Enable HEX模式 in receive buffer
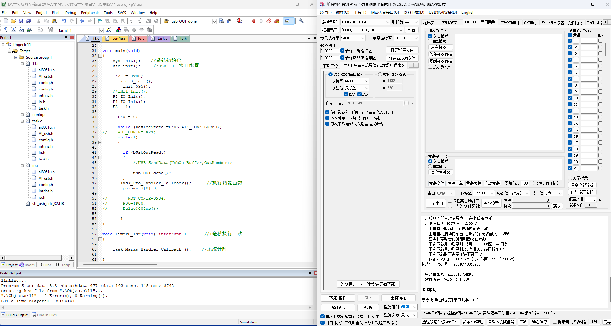Image resolution: width=611 pixels, height=326 pixels. click(430, 41)
